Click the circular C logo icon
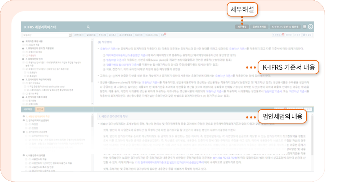This screenshot has height=196, width=339. tap(310, 27)
